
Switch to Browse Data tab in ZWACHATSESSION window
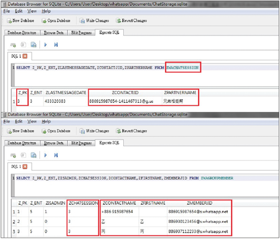point(54,32)
